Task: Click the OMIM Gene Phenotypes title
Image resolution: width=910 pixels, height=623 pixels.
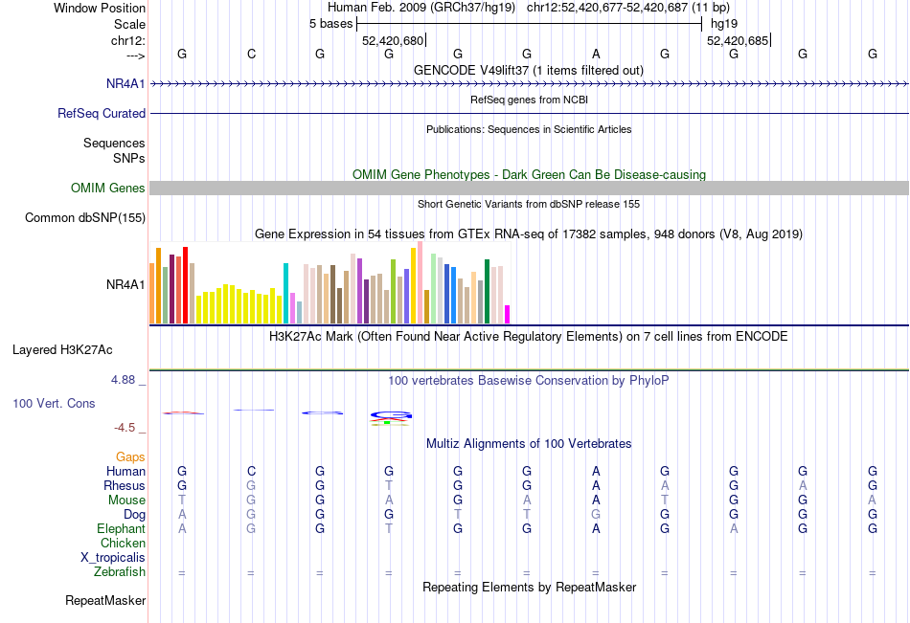Action: [529, 174]
